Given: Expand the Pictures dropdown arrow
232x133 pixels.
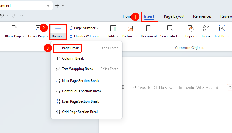Looking at the screenshot, I should click(136, 36).
